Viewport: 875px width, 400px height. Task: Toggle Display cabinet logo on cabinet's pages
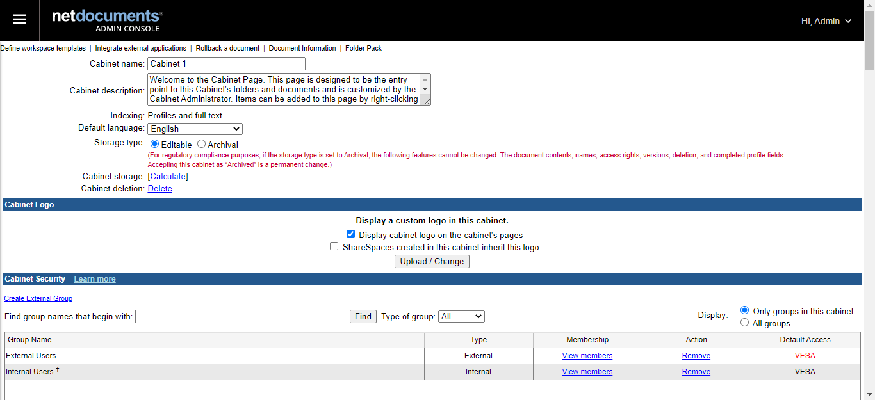[x=350, y=234]
